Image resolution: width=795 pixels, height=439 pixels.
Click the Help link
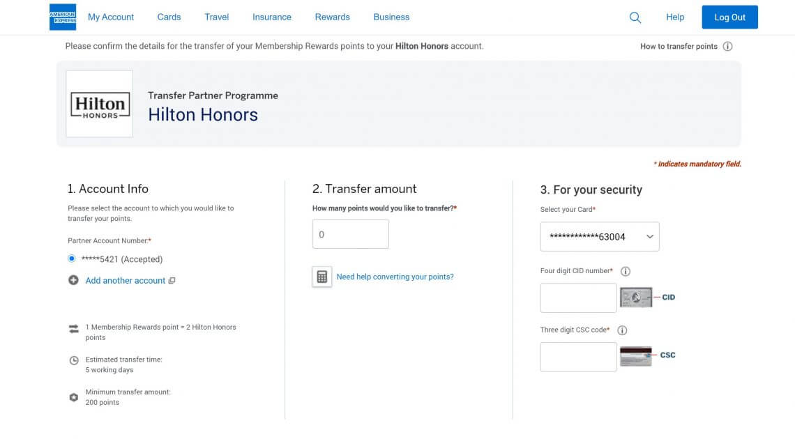674,17
